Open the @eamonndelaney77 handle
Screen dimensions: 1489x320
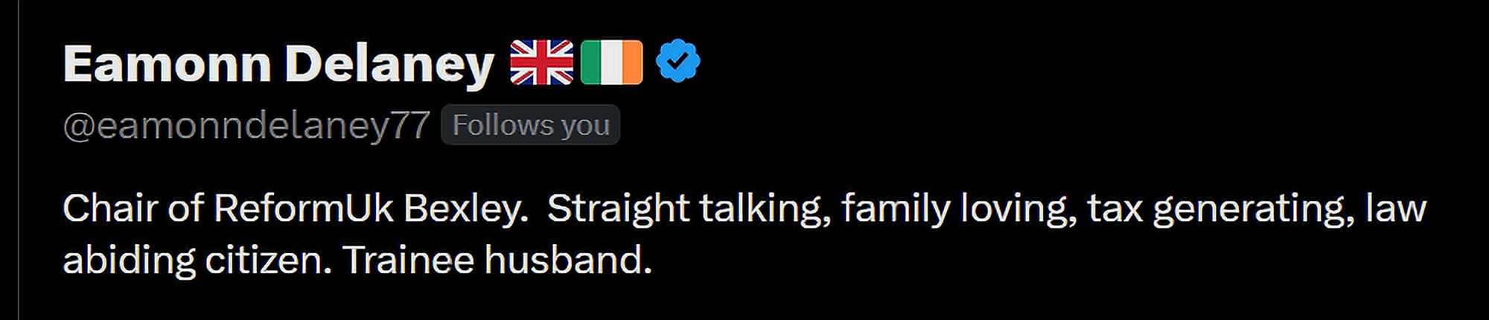(246, 125)
